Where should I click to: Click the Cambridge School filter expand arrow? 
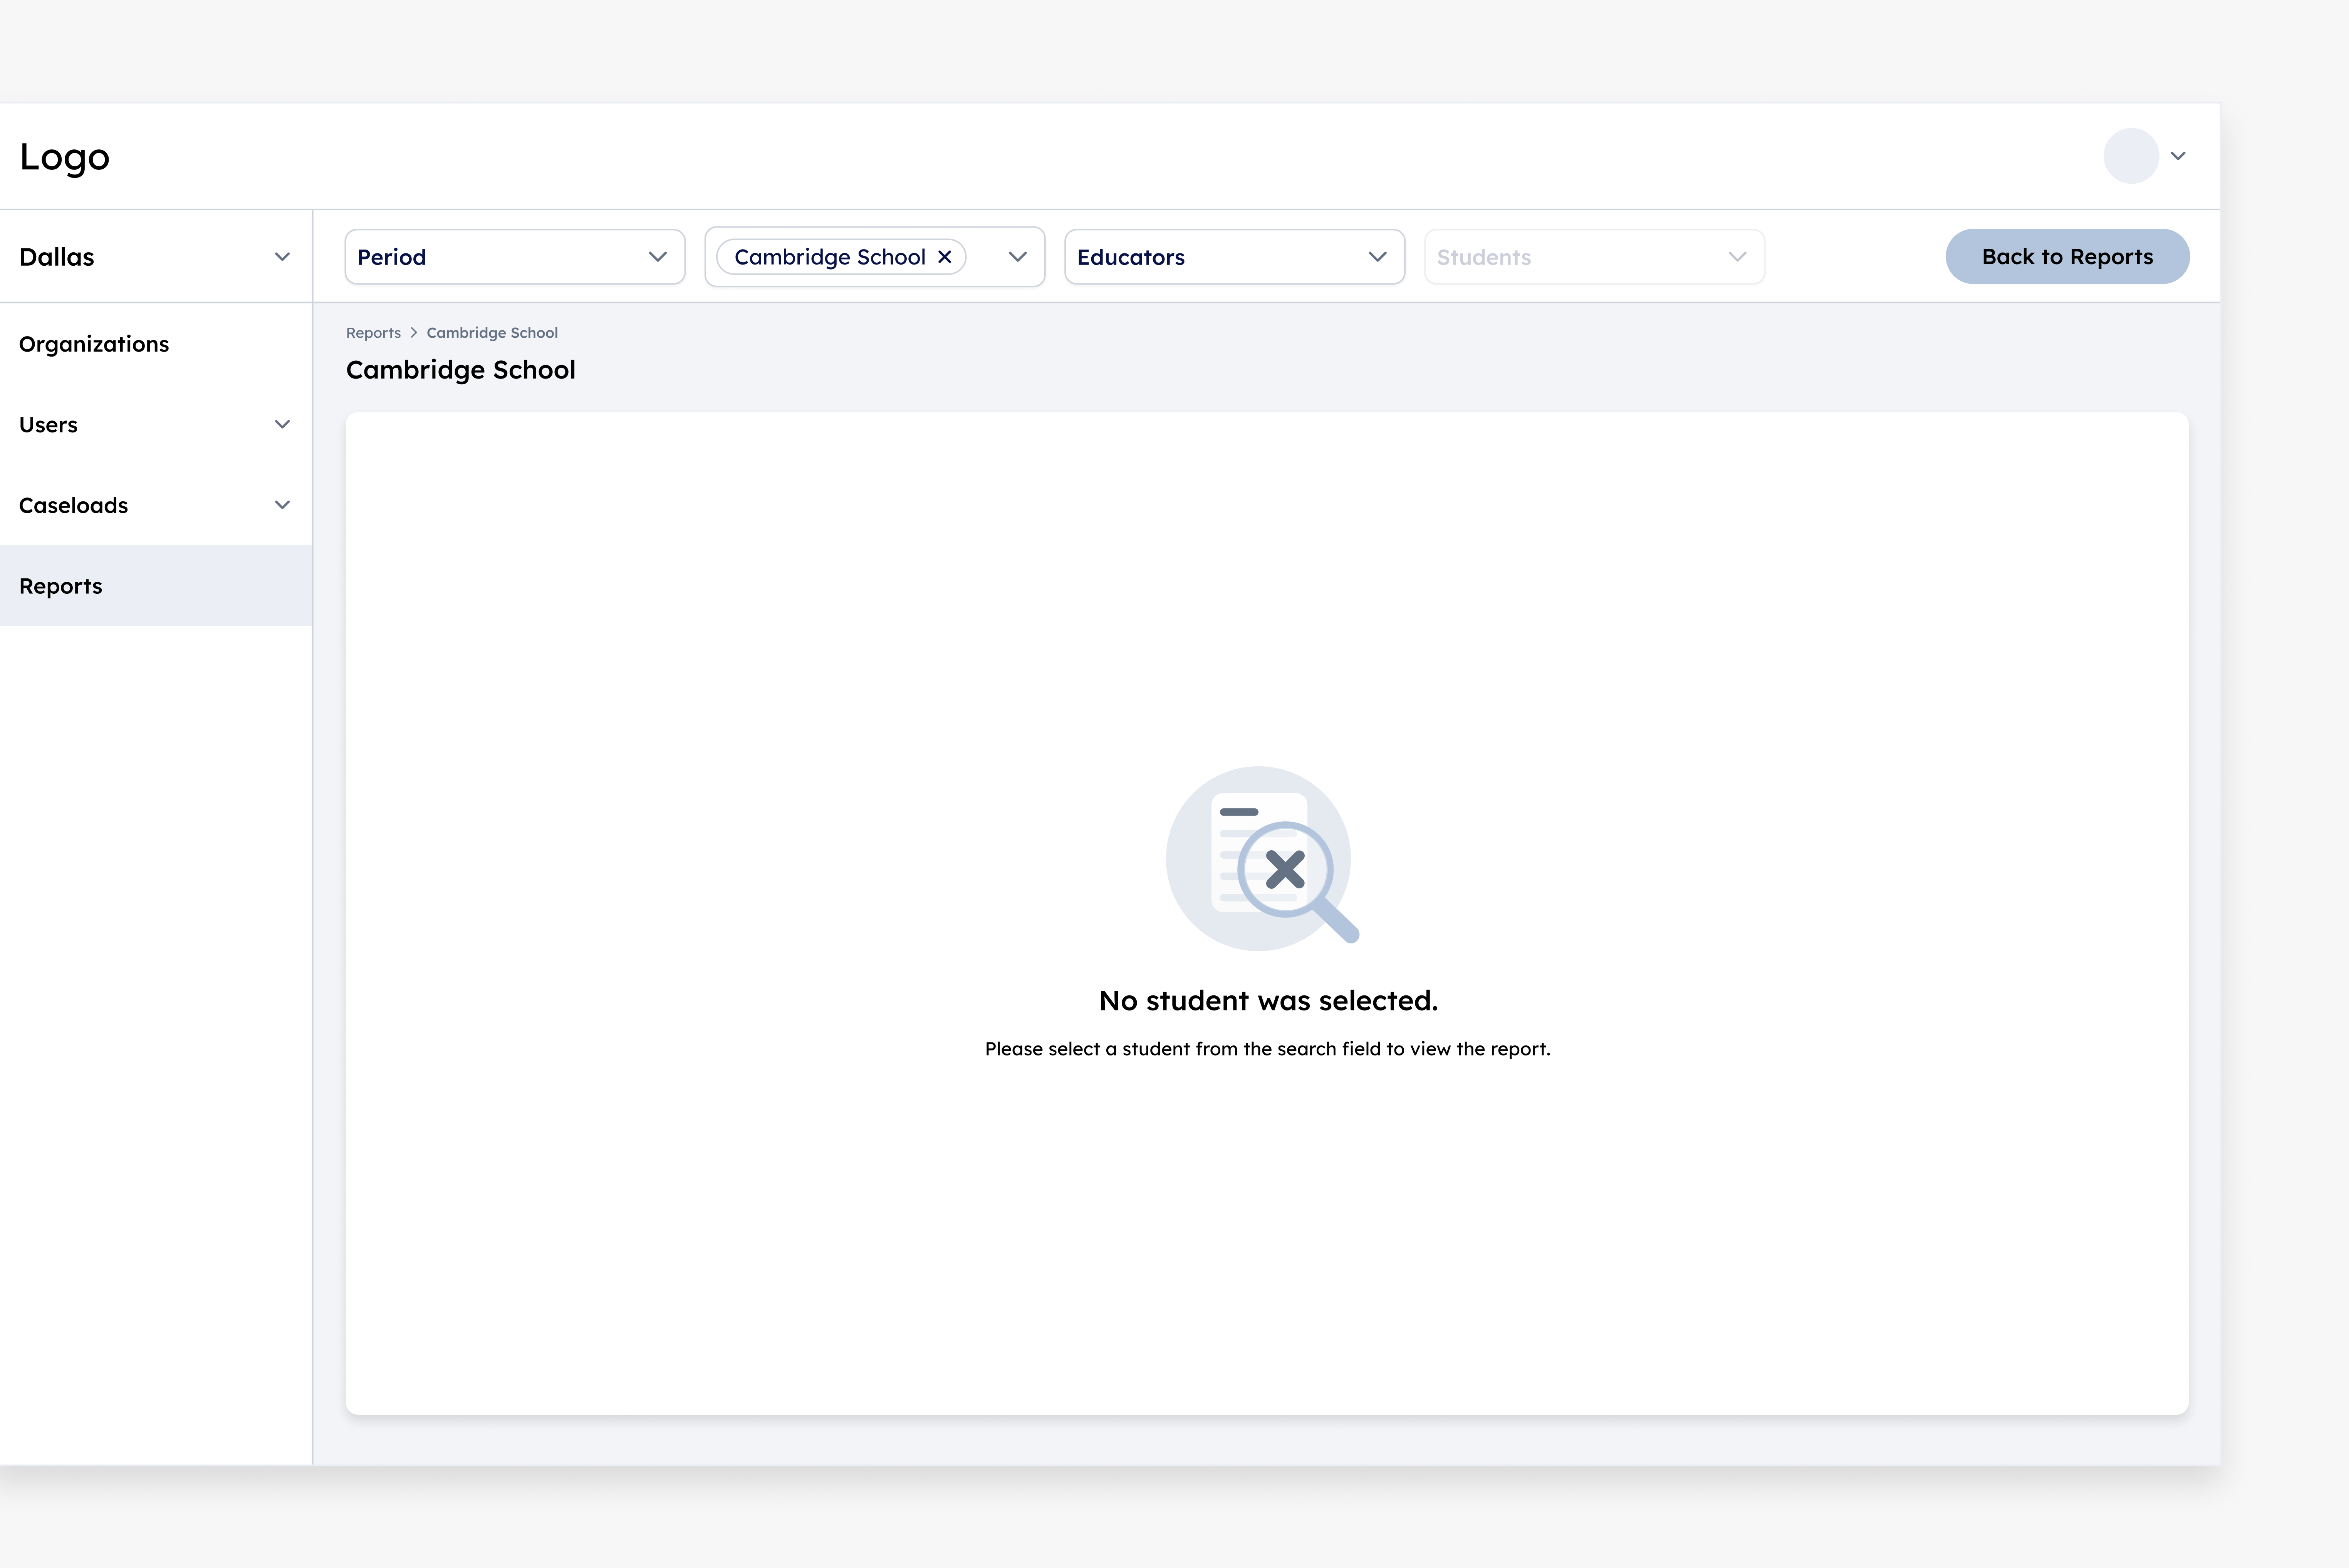point(1017,257)
